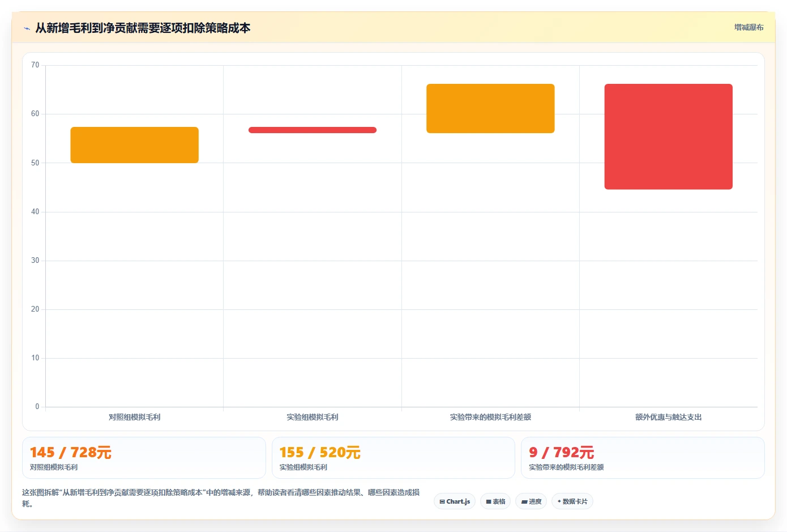Open the 9 / 792元 data card
787x532 pixels.
[x=643, y=458]
